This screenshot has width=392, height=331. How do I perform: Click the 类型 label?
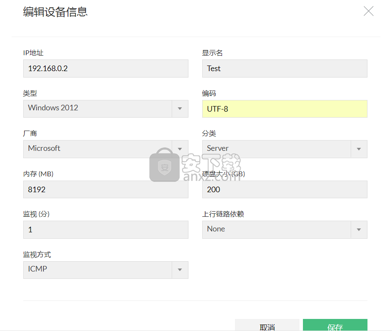coord(30,94)
